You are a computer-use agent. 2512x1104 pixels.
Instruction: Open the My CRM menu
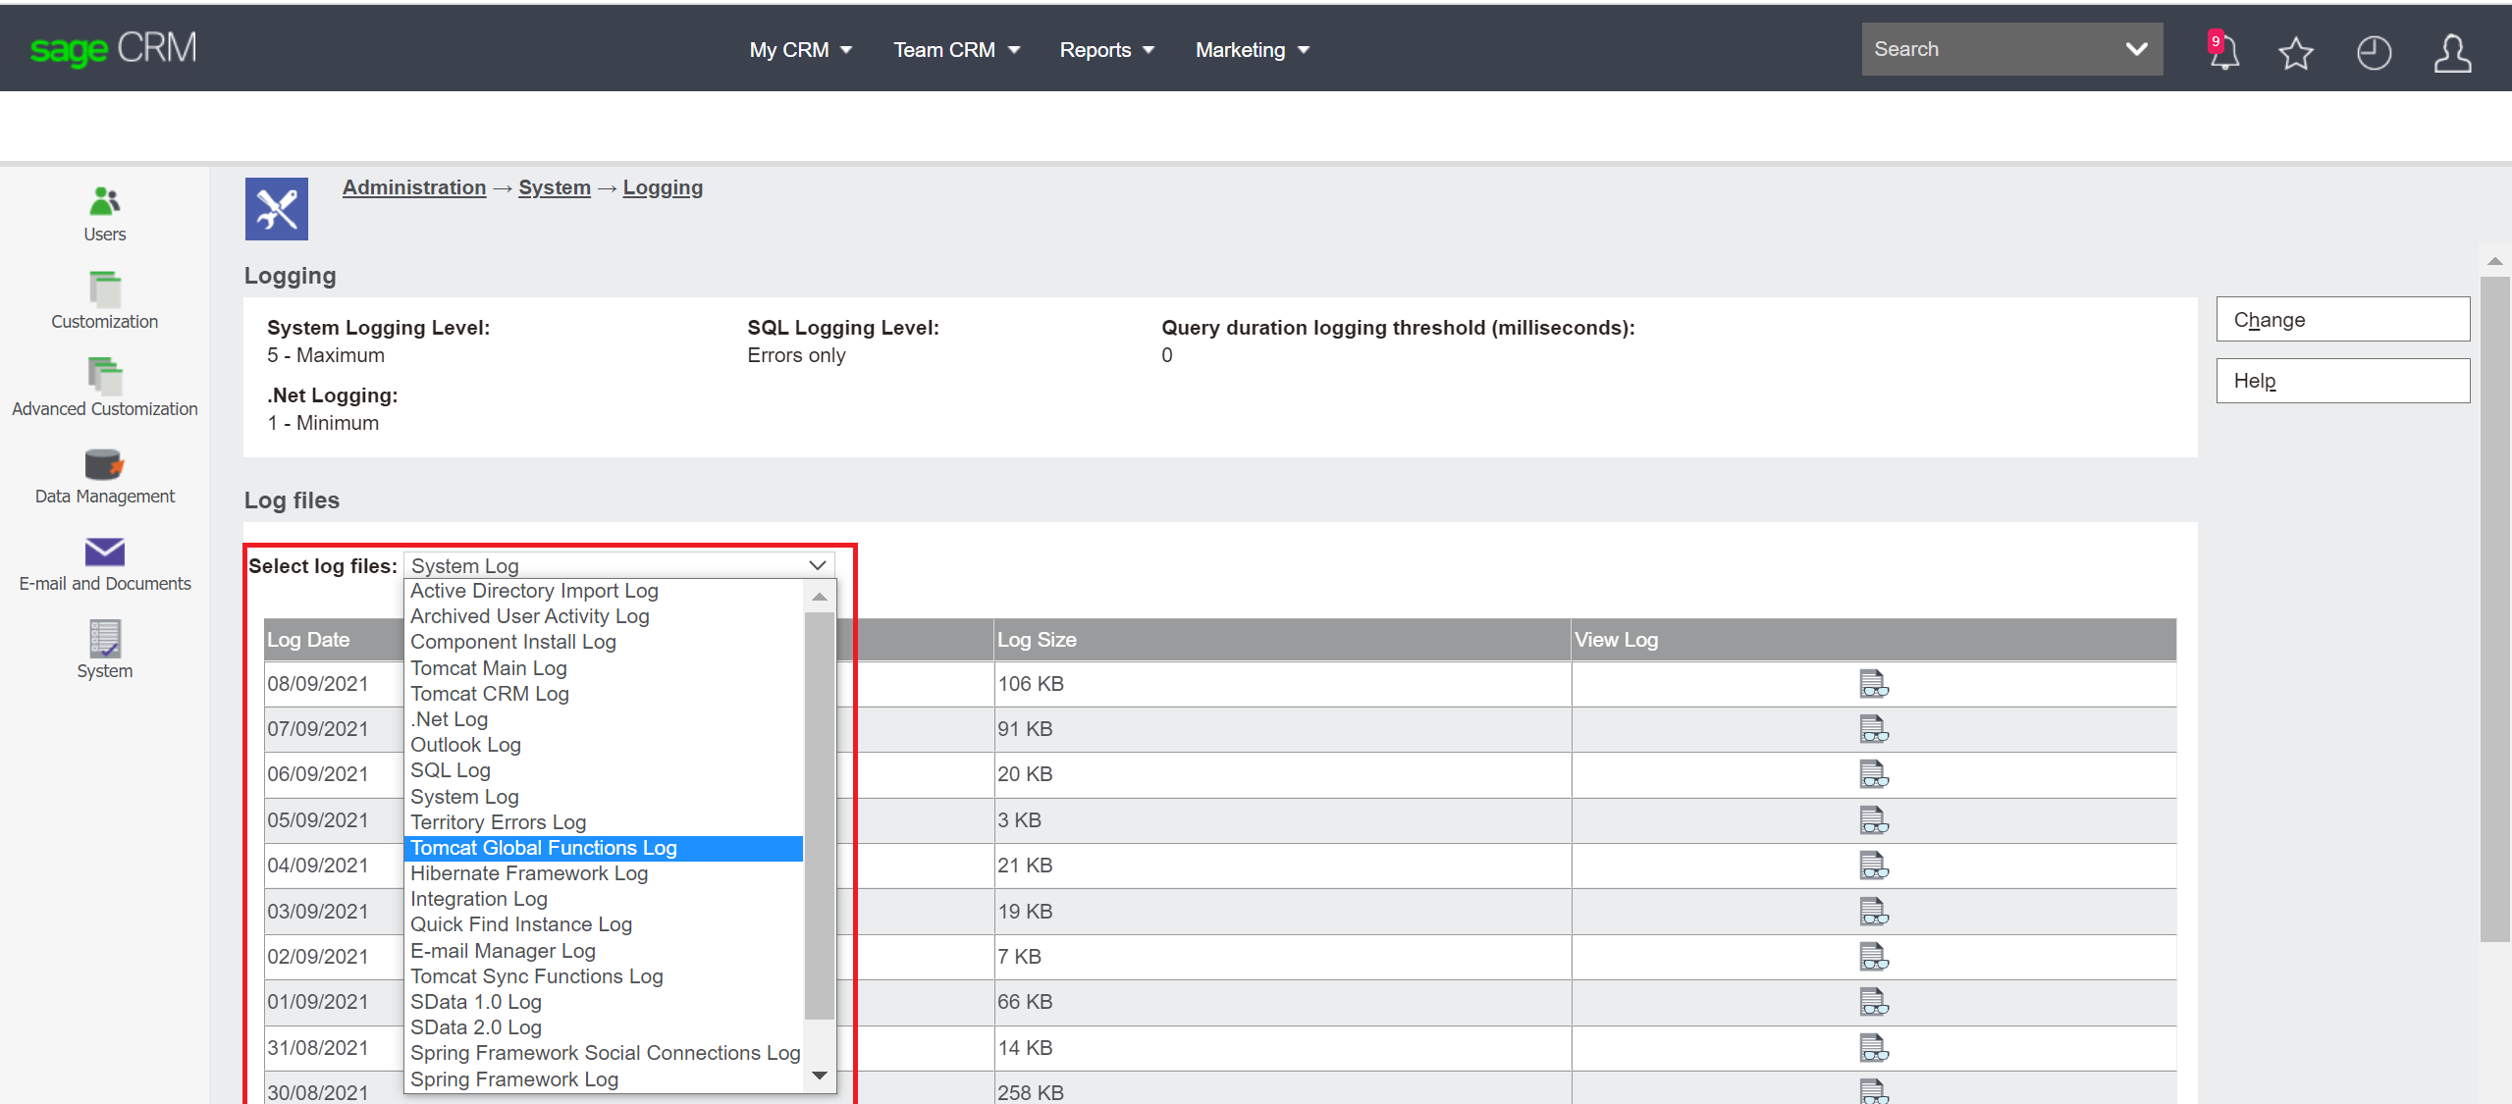[x=799, y=49]
